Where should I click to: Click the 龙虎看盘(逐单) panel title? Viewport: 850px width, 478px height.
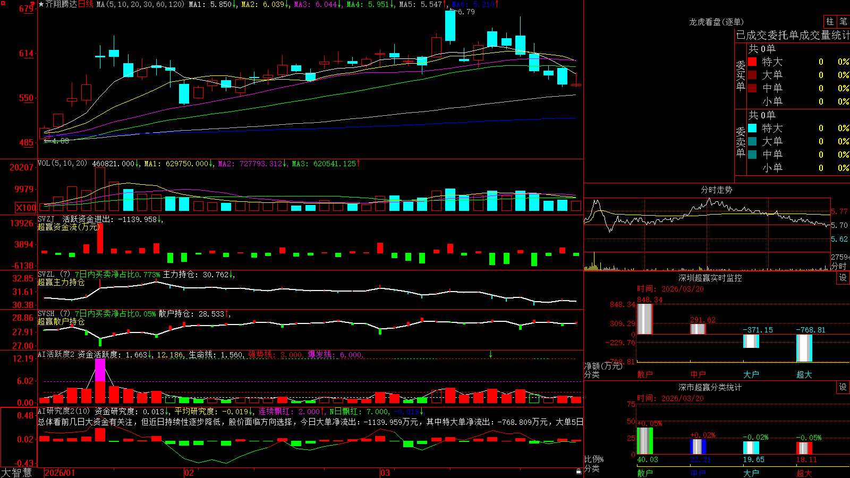coord(716,22)
